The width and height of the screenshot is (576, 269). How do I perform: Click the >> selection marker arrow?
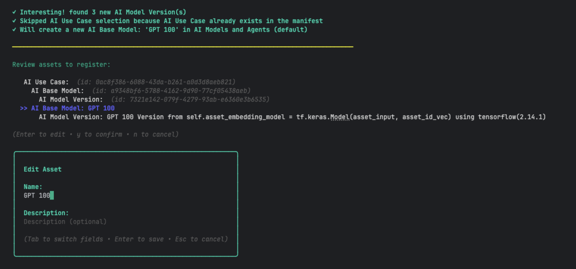[x=24, y=108]
